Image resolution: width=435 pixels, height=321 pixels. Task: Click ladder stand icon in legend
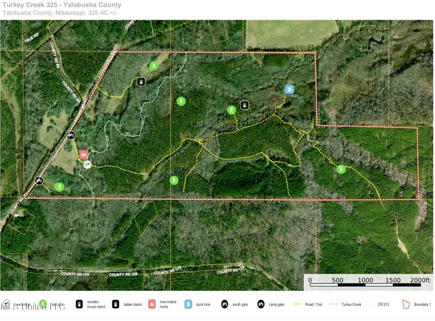(x=116, y=305)
